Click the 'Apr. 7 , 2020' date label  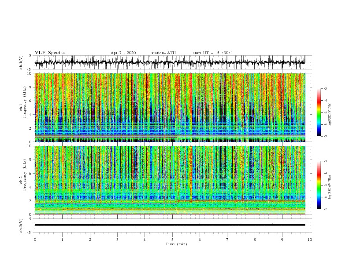point(123,53)
